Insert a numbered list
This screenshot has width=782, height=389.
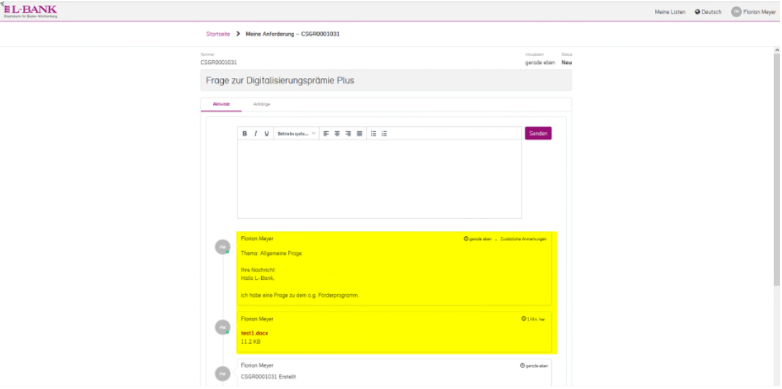pyautogui.click(x=384, y=133)
